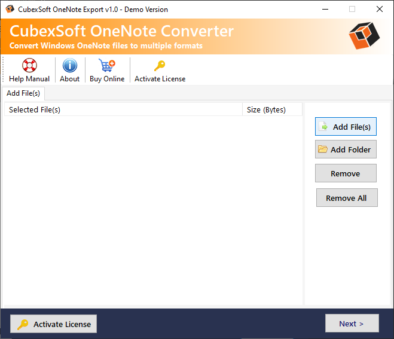Screen dimensions: 394x339
Task: Open the Help Manual lifebuoy icon
Action: coord(29,65)
